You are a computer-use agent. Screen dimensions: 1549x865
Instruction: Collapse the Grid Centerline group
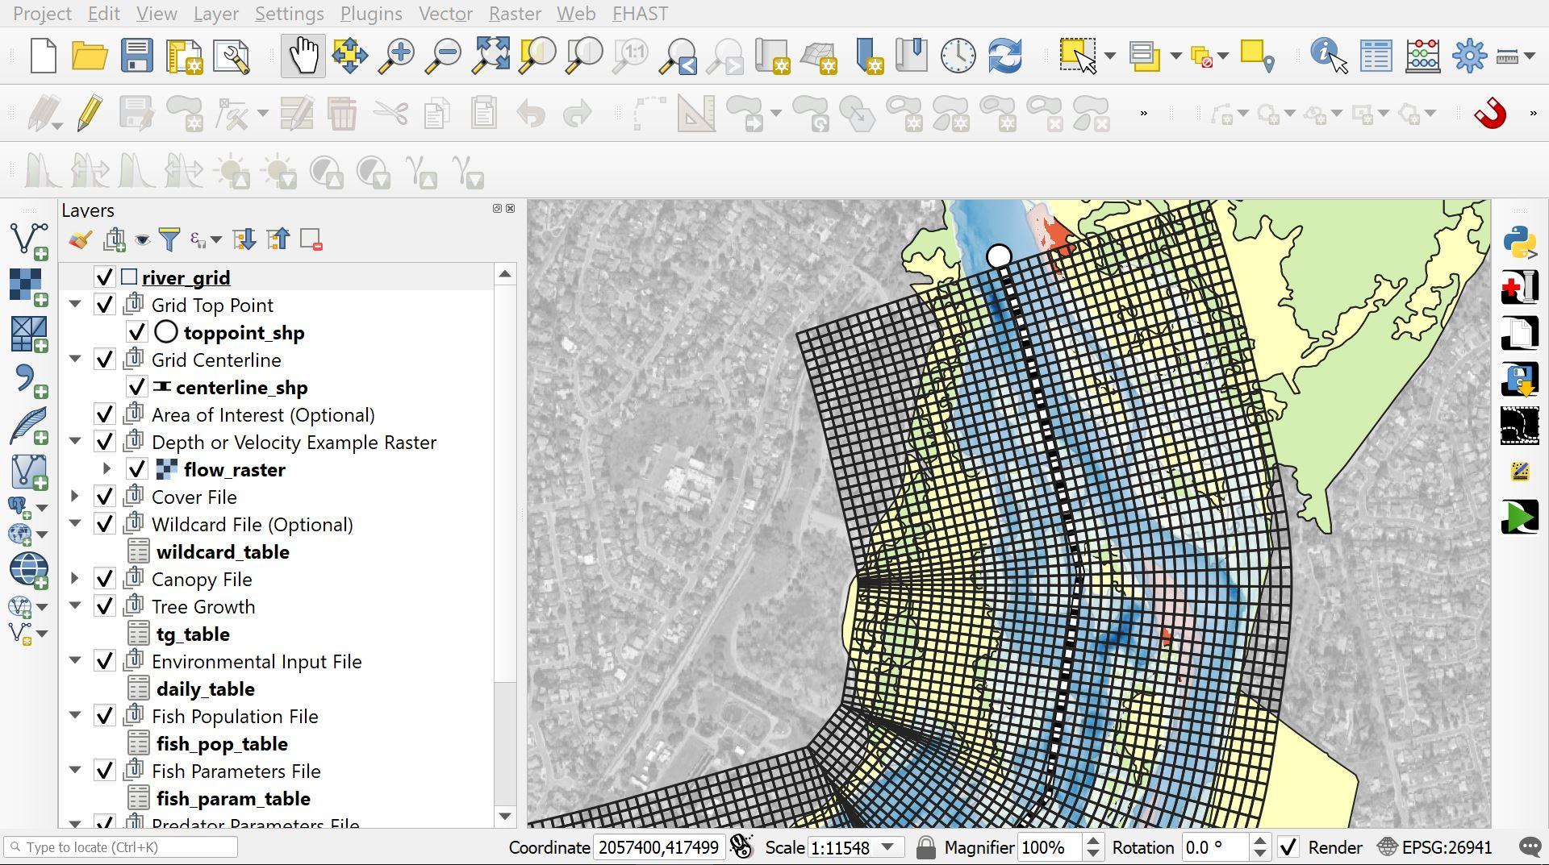click(x=75, y=360)
